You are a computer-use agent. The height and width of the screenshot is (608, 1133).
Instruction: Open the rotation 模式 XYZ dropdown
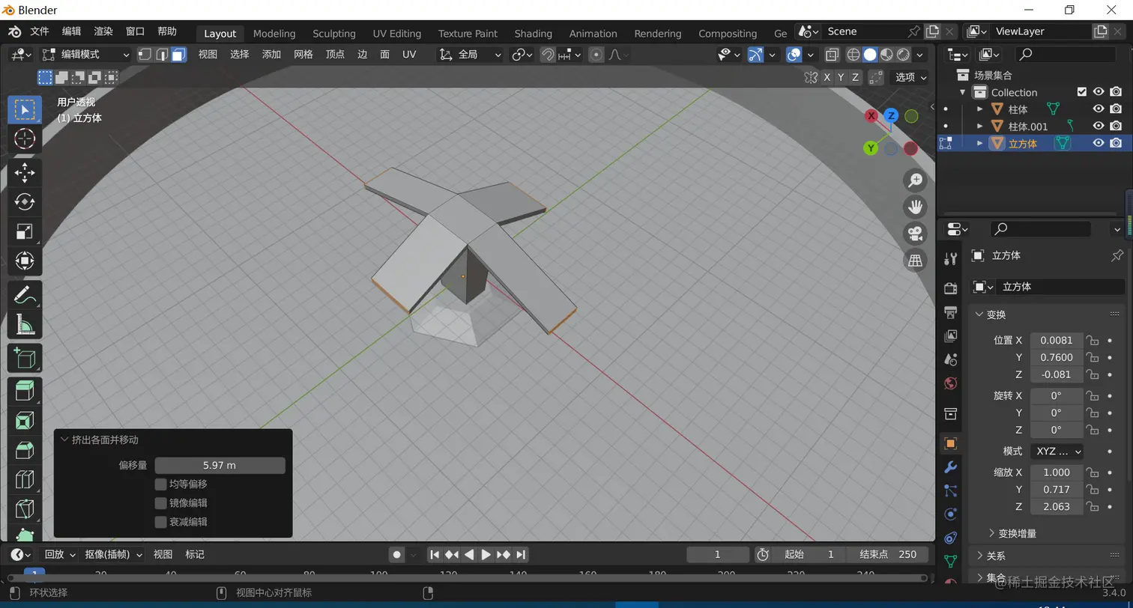point(1057,451)
